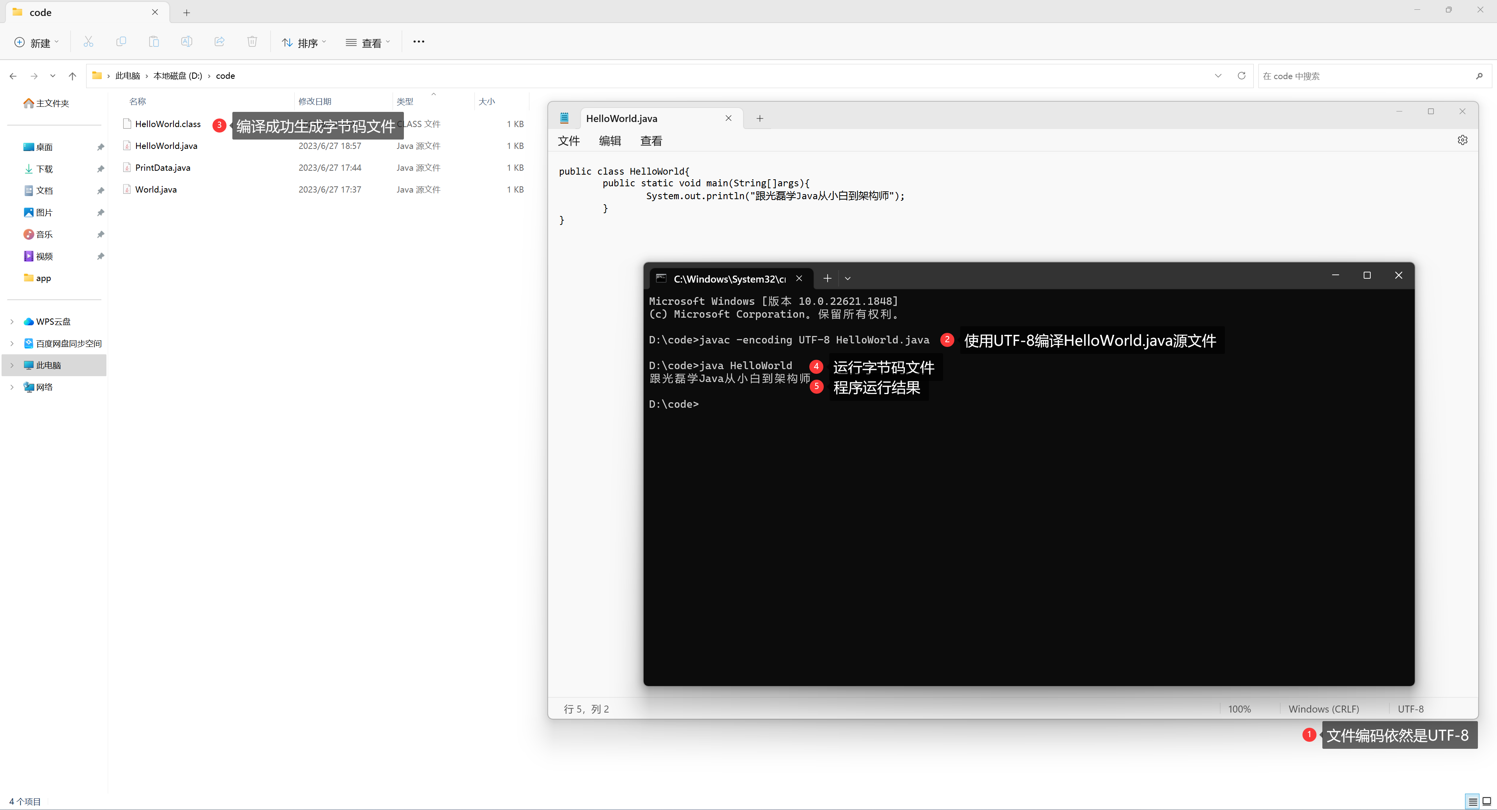The image size is (1497, 810).
Task: Close the HelloWorld.java Notepad tab
Action: [x=728, y=118]
